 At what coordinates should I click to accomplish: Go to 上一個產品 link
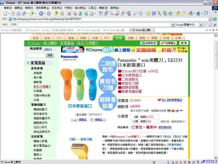pos(79,120)
